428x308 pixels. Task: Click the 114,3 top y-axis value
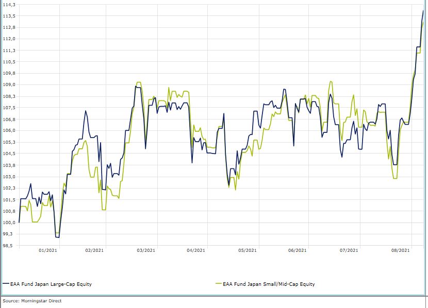click(9, 5)
